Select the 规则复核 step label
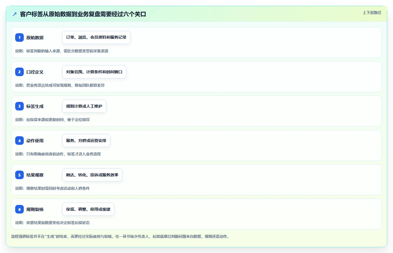The height and width of the screenshot is (253, 393). coord(35,209)
